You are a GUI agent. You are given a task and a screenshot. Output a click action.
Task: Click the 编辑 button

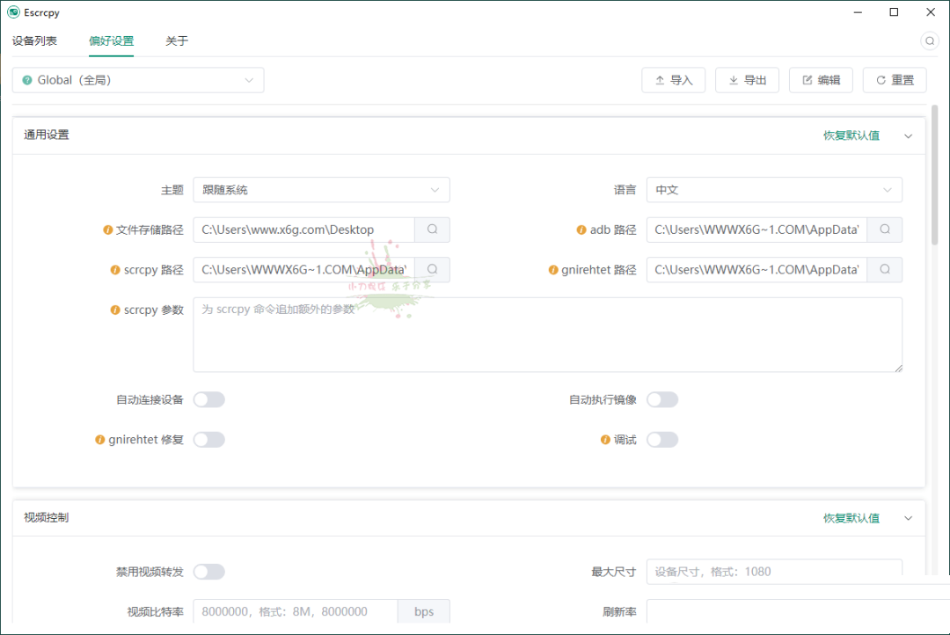point(821,80)
